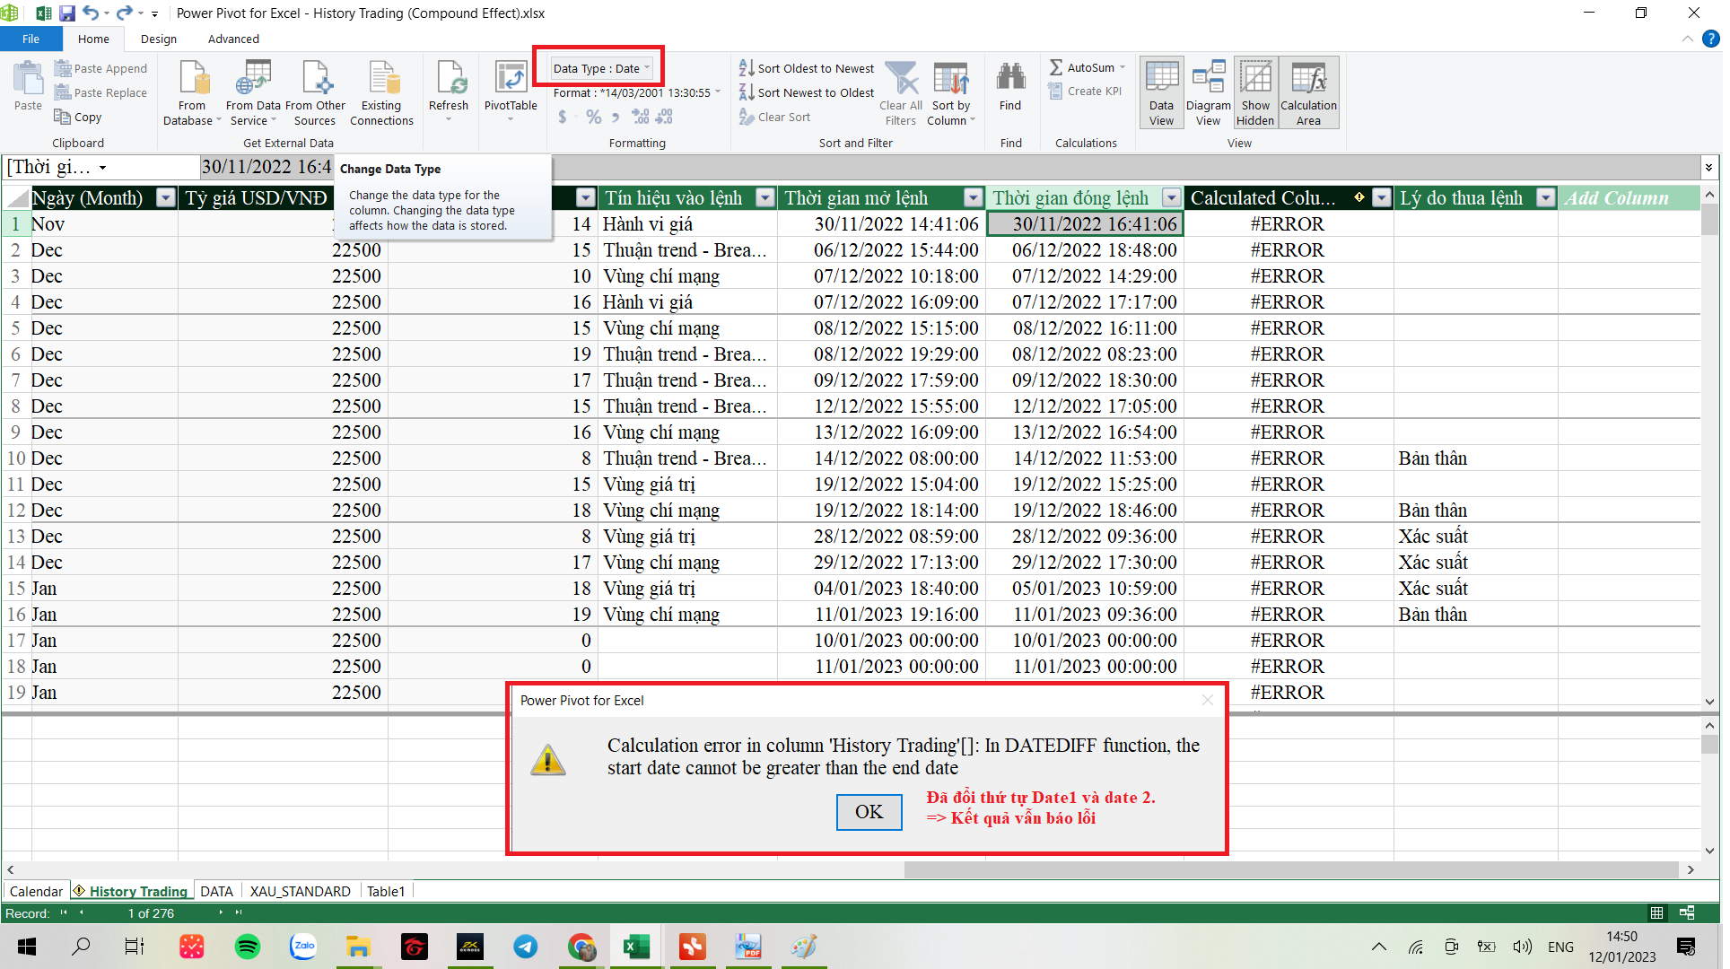
Task: Click From Database icon
Action: [x=192, y=81]
